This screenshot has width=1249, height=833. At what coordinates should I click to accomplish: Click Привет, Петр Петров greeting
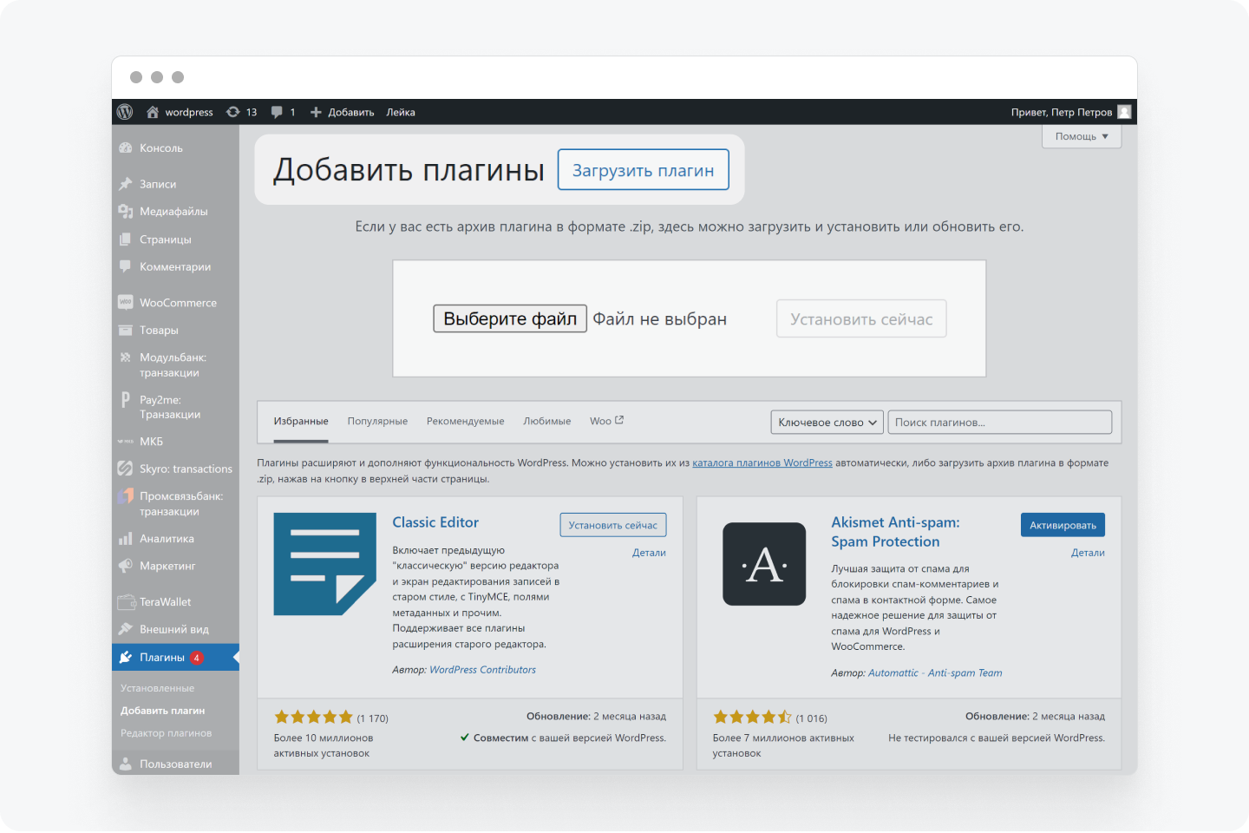(1062, 112)
